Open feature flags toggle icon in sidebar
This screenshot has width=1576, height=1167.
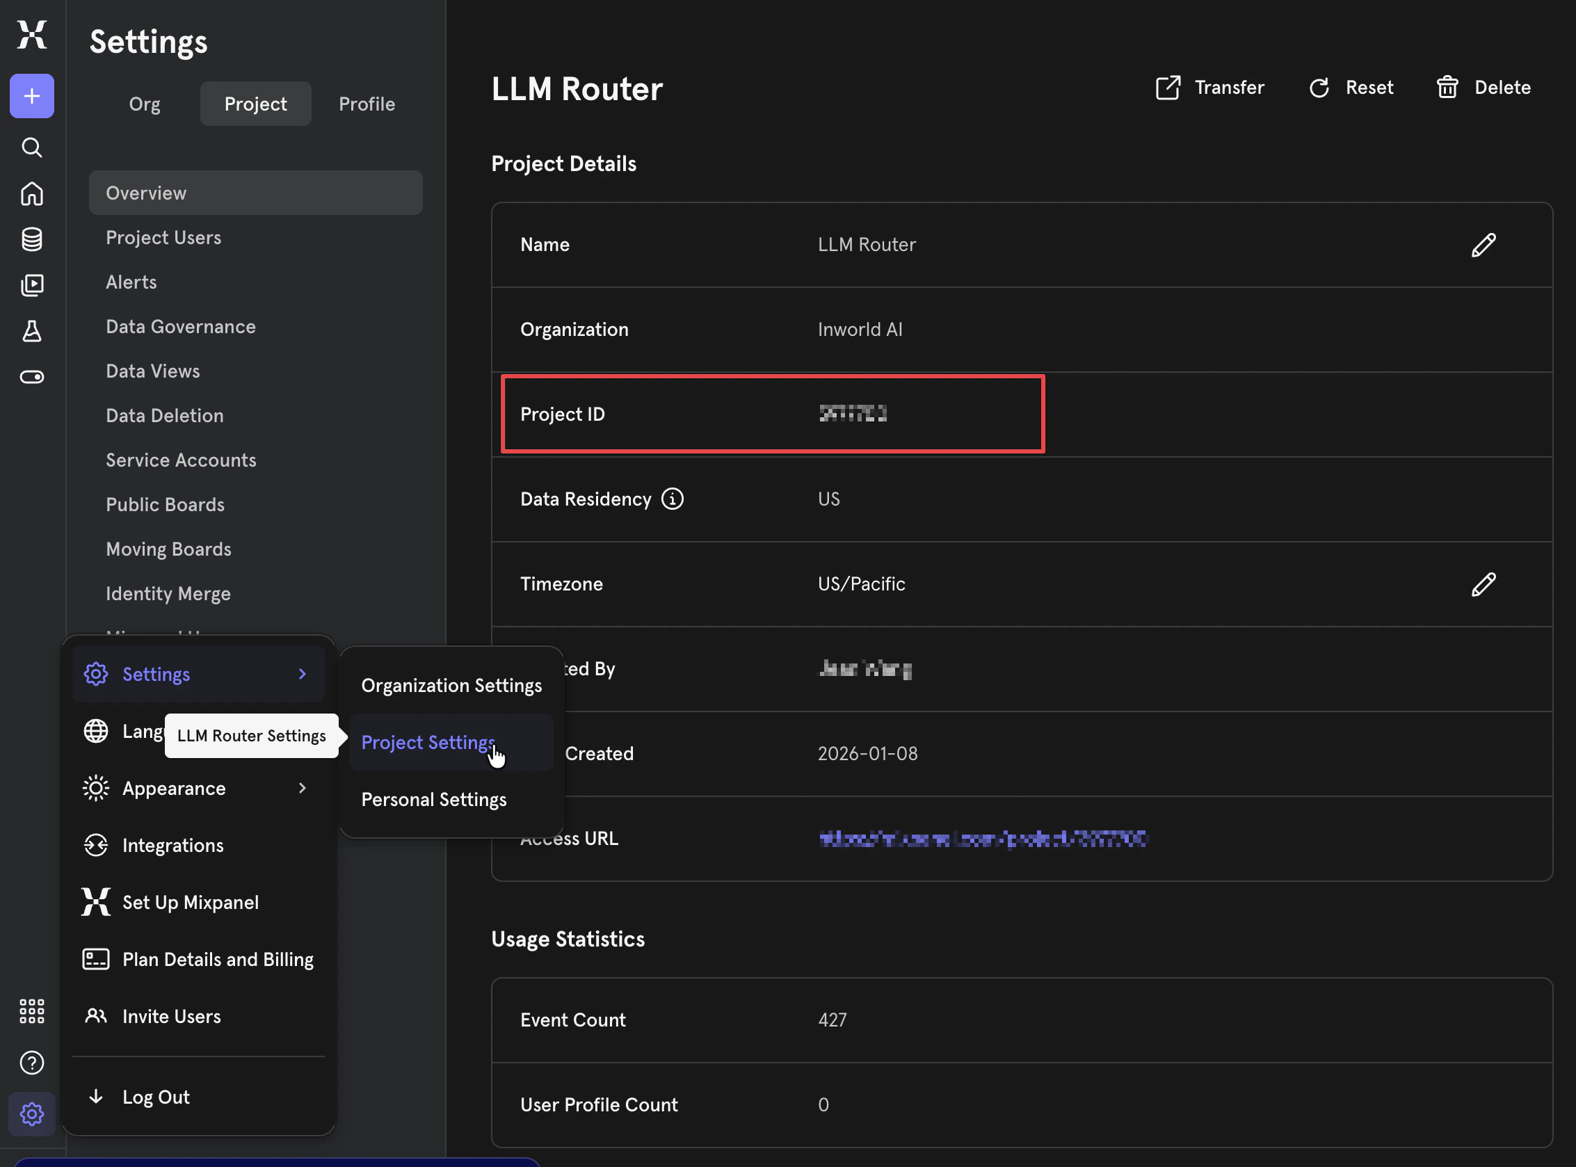(32, 376)
